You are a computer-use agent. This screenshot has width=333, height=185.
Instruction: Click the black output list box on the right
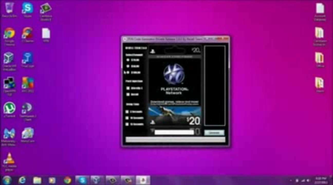[215, 86]
